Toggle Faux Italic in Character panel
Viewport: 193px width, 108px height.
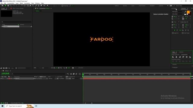coord(177,30)
